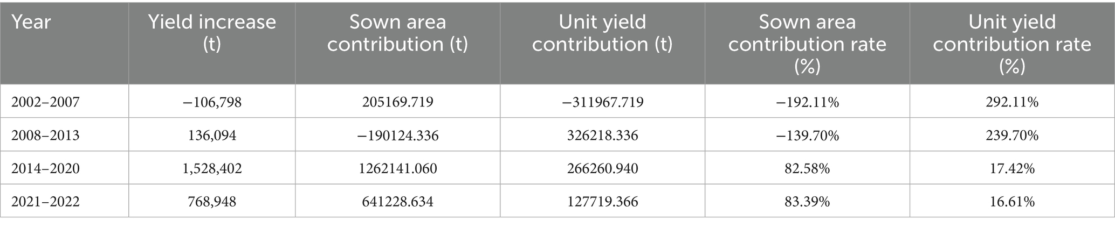
Task: Click the −190124.336 sown area cell
Action: [397, 135]
